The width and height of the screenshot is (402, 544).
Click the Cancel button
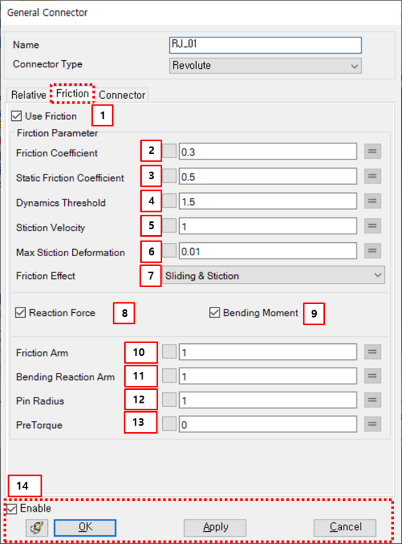[344, 527]
